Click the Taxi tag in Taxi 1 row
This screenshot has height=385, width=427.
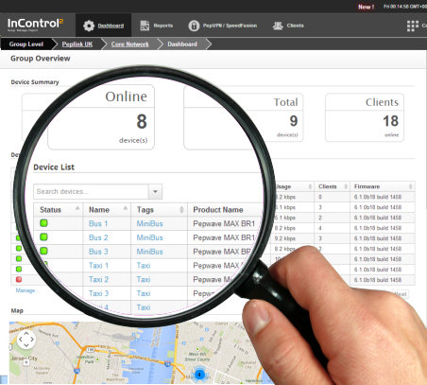[x=144, y=266]
